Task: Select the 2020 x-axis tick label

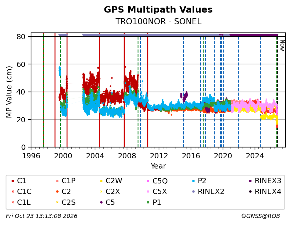Action: coord(223,156)
